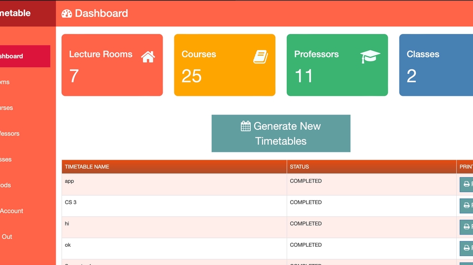The height and width of the screenshot is (265, 473).
Task: Click the Dashboard title in the header
Action: tap(101, 13)
